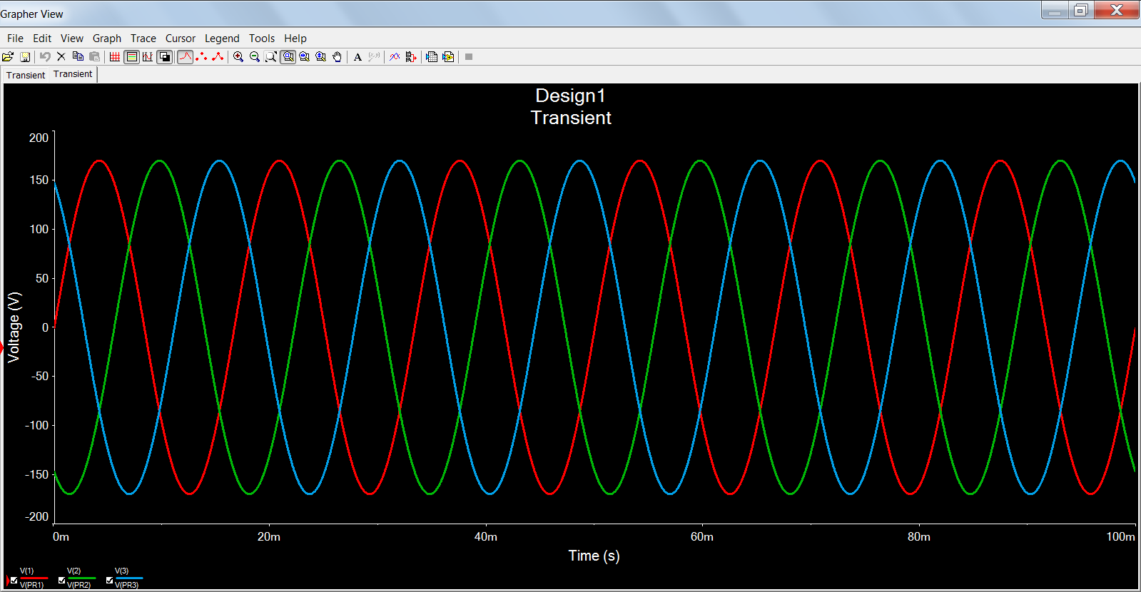
Task: Click the Design1 graph title text
Action: (x=570, y=96)
